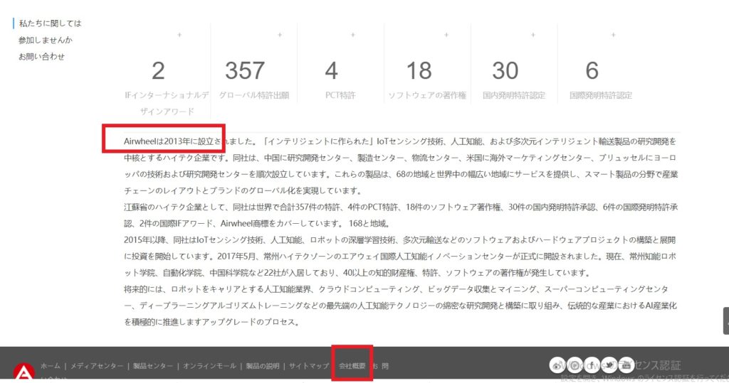This screenshot has height=383, width=729.
Task: Click the paragraph starting 江蘇省のハイテク企業として
Action: [401, 215]
